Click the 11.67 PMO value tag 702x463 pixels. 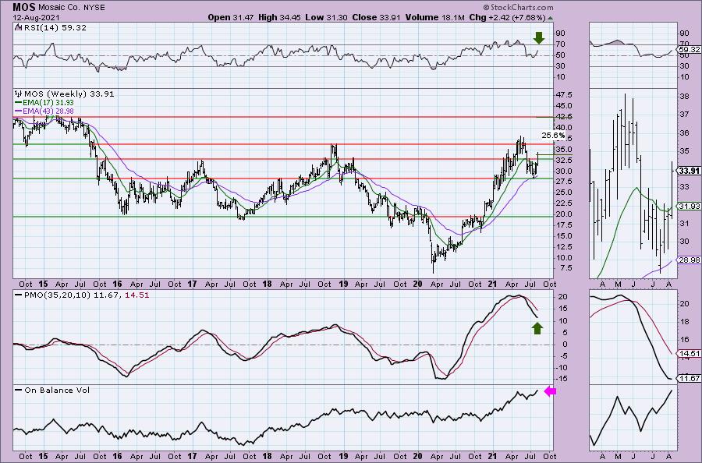690,379
